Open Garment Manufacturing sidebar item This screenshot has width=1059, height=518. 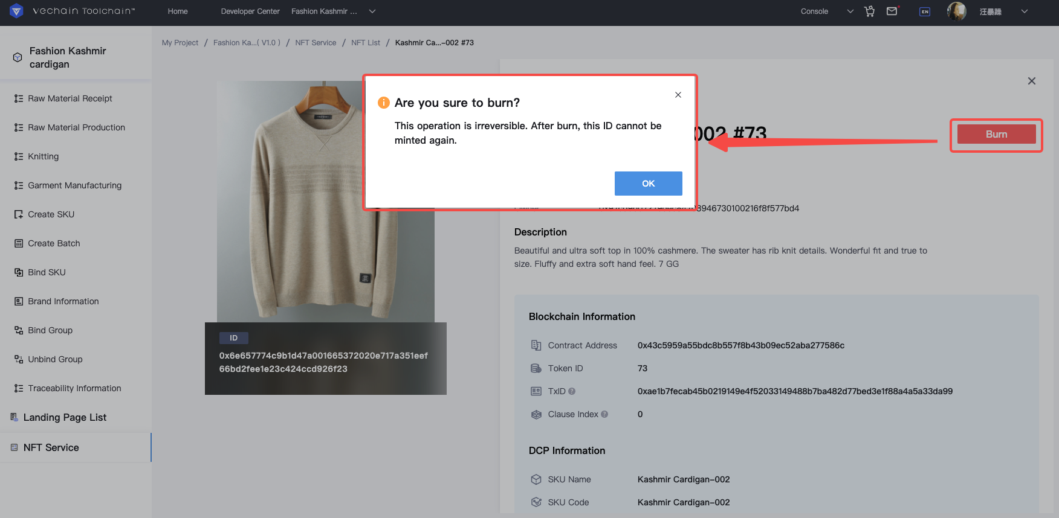76,185
